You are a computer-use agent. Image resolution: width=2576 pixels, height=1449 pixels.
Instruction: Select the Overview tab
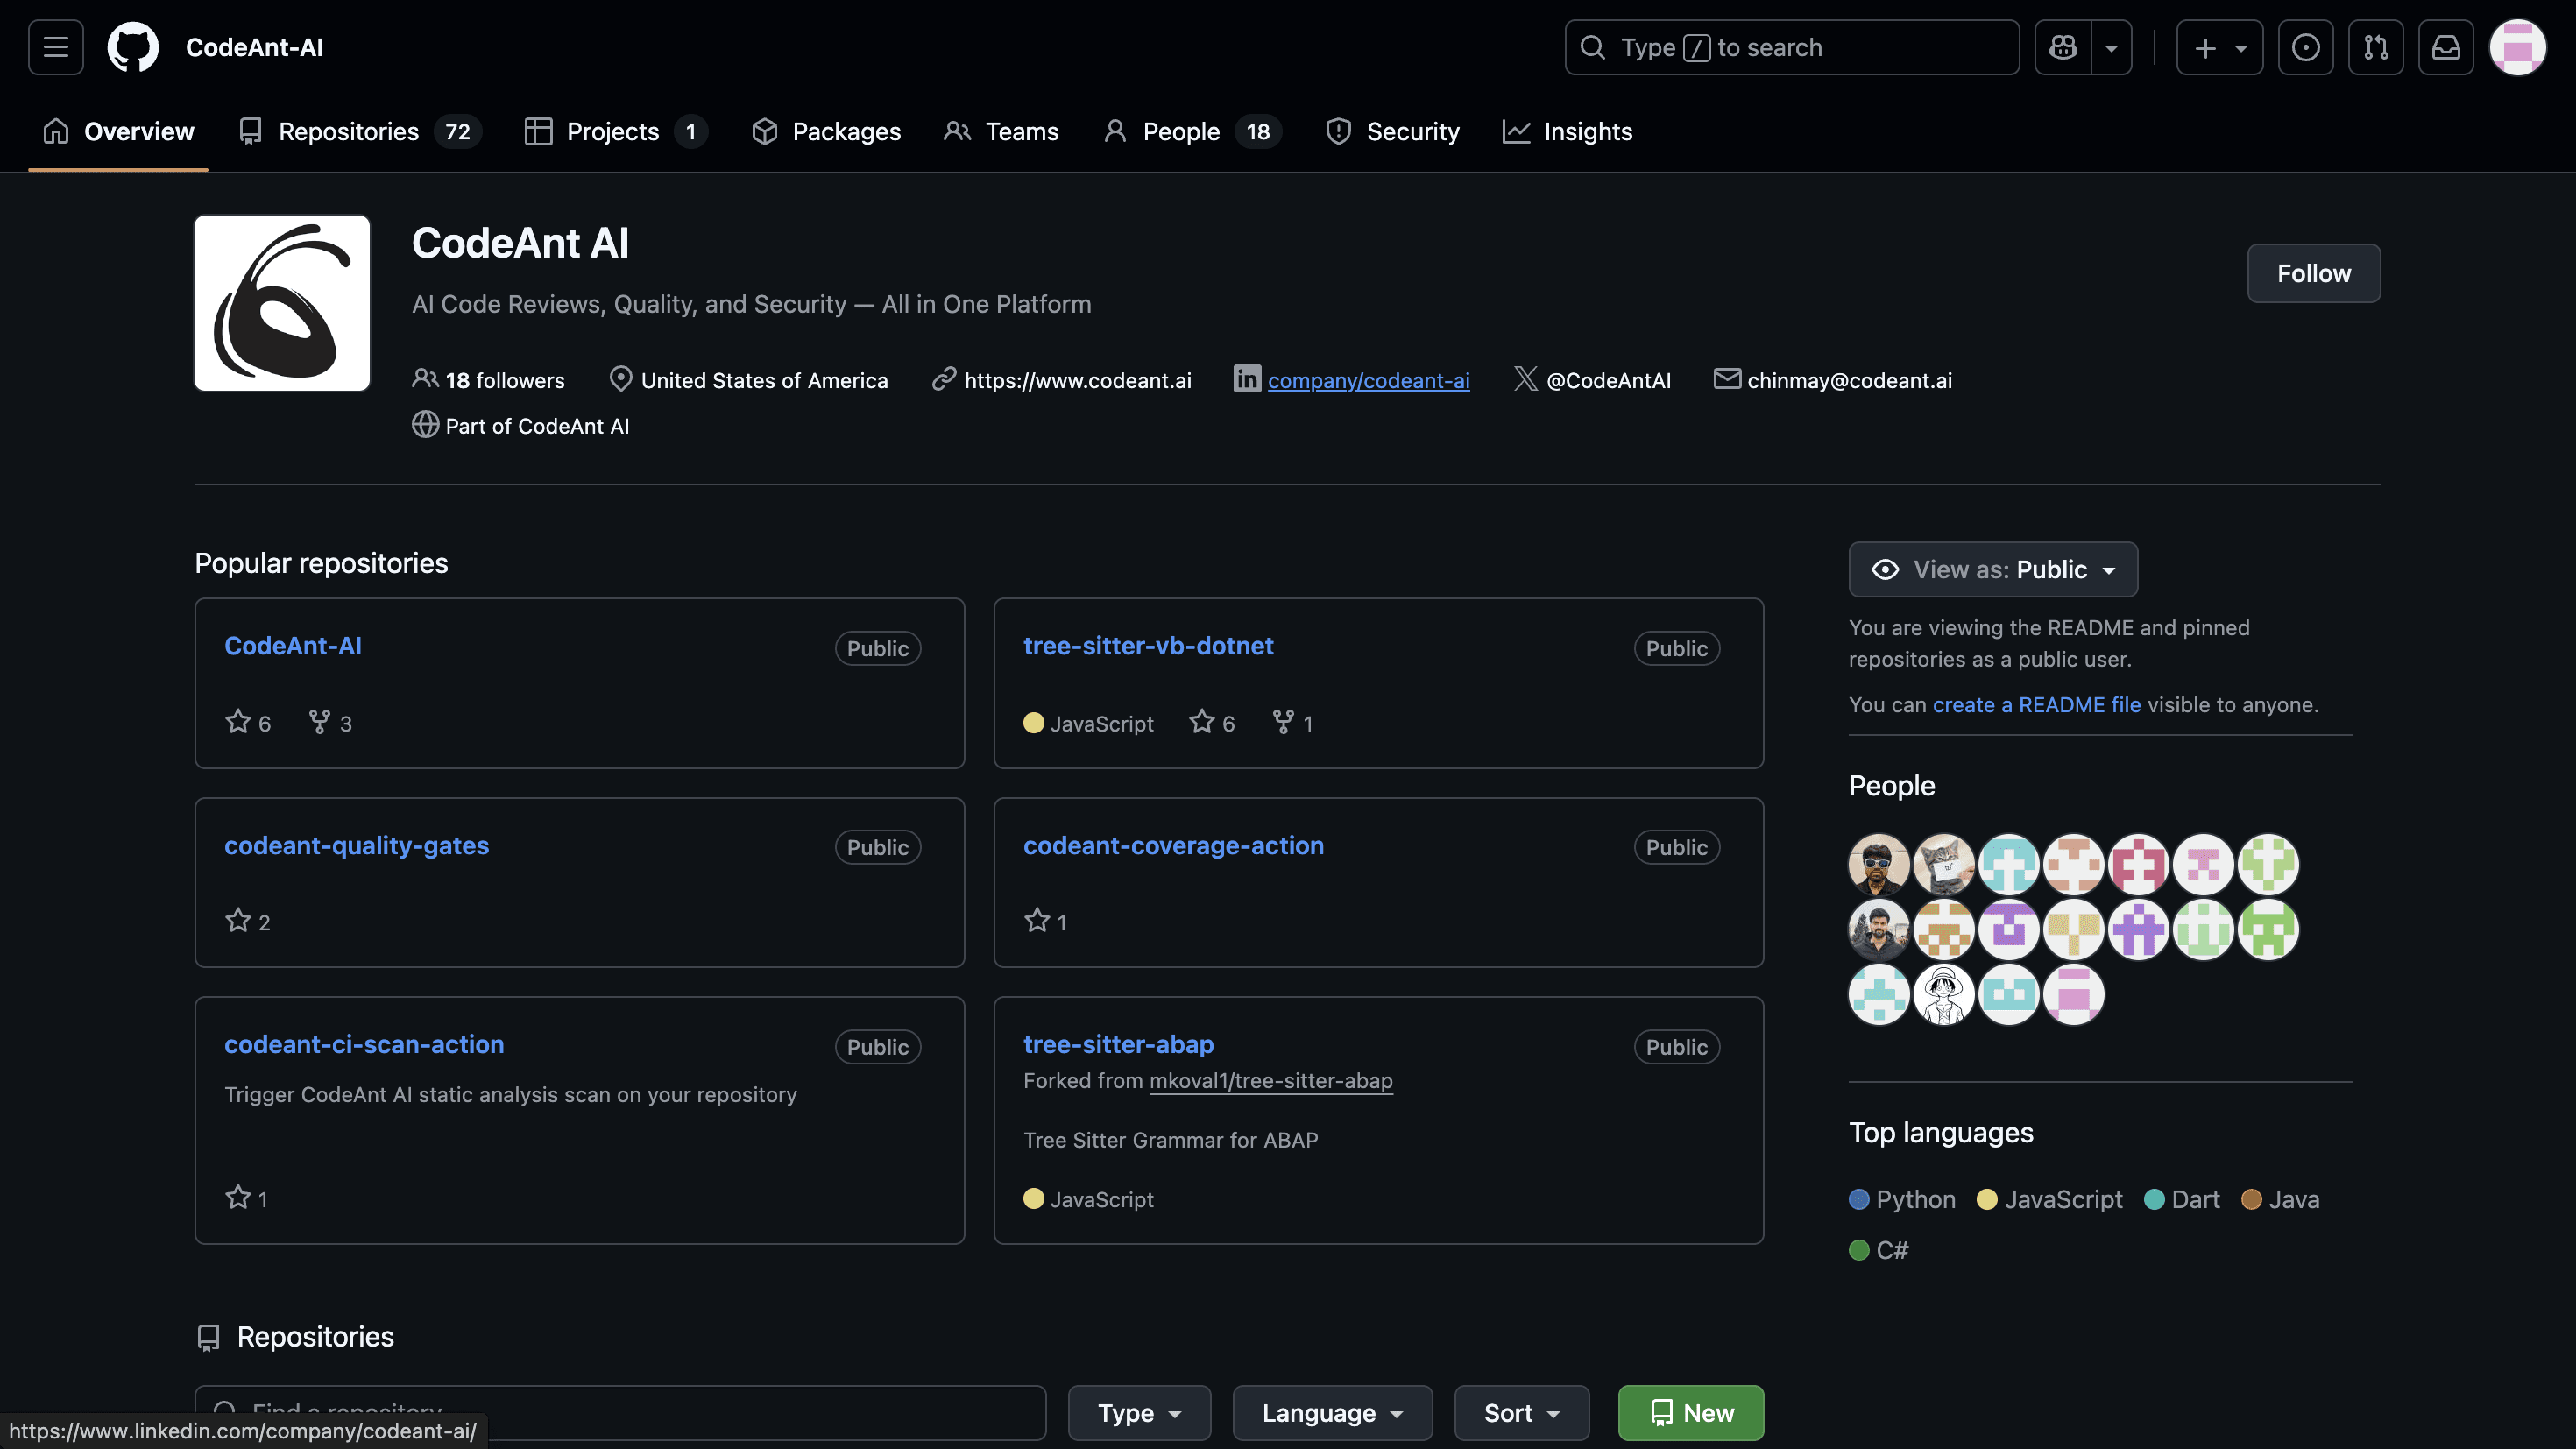click(x=118, y=131)
